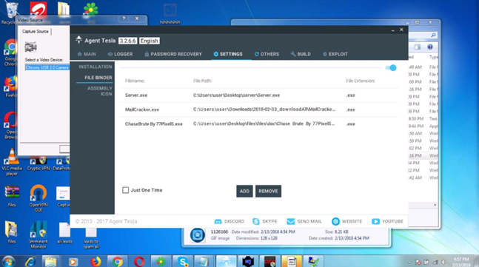Click the MailCracker.exe file path cell
This screenshot has width=479, height=267.
[264, 109]
